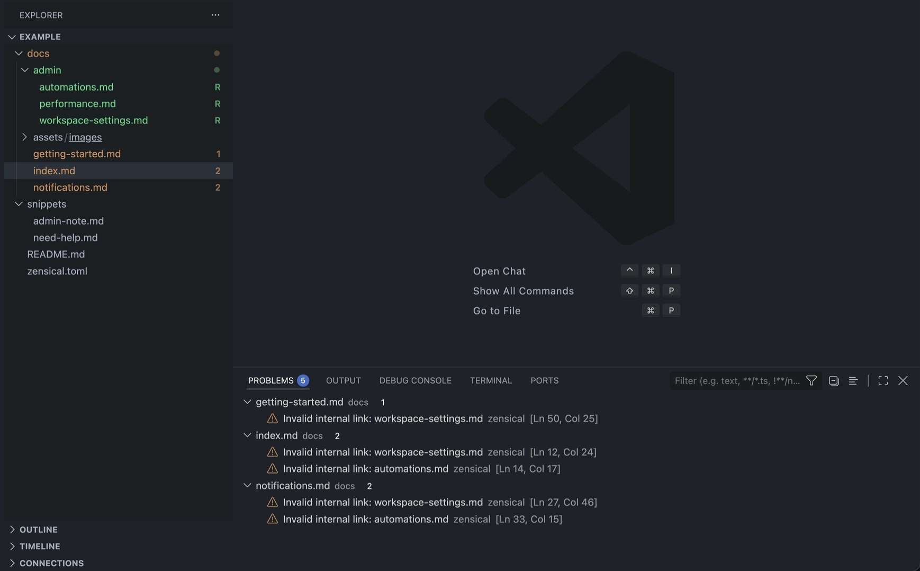Collapse all problems in the panel
Image resolution: width=920 pixels, height=571 pixels.
pos(834,380)
